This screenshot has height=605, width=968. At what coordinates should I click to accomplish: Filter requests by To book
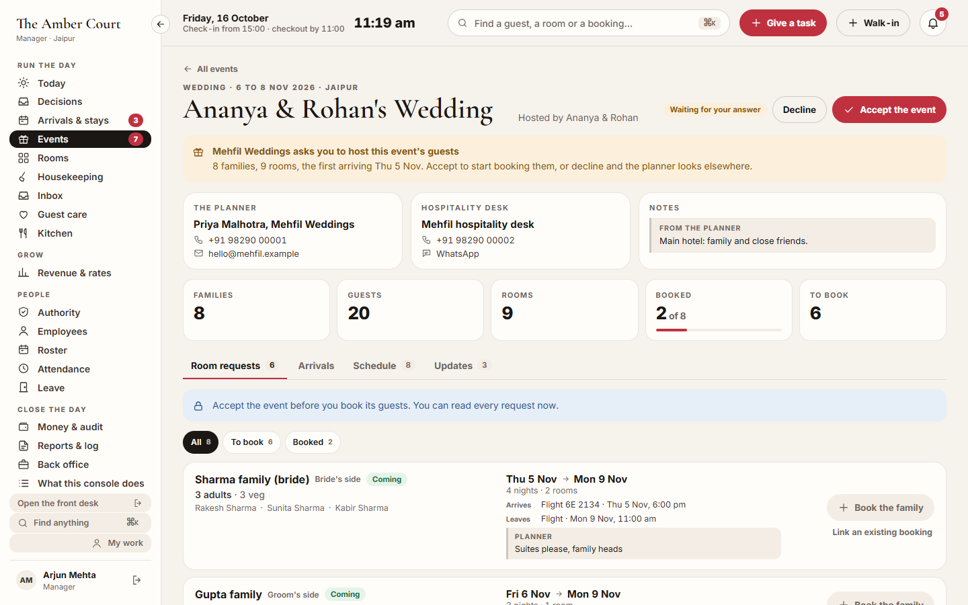click(x=251, y=442)
